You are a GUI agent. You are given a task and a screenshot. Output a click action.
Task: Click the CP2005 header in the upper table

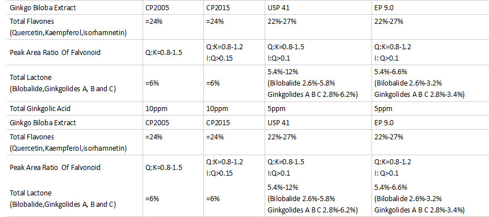[x=157, y=8]
